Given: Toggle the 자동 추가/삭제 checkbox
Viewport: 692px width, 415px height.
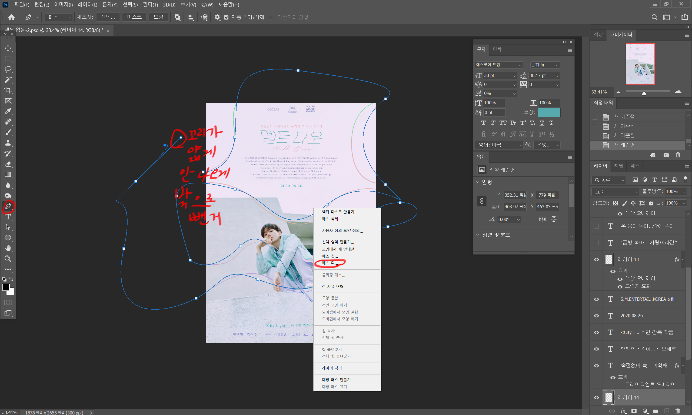Looking at the screenshot, I should tap(226, 17).
